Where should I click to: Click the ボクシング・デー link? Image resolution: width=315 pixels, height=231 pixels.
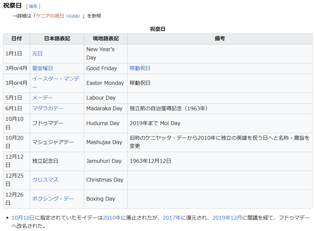point(53,199)
